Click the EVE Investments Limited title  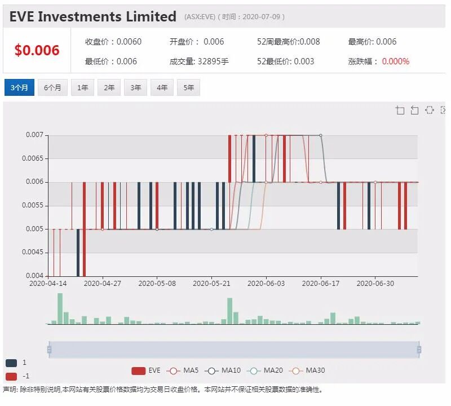[93, 16]
